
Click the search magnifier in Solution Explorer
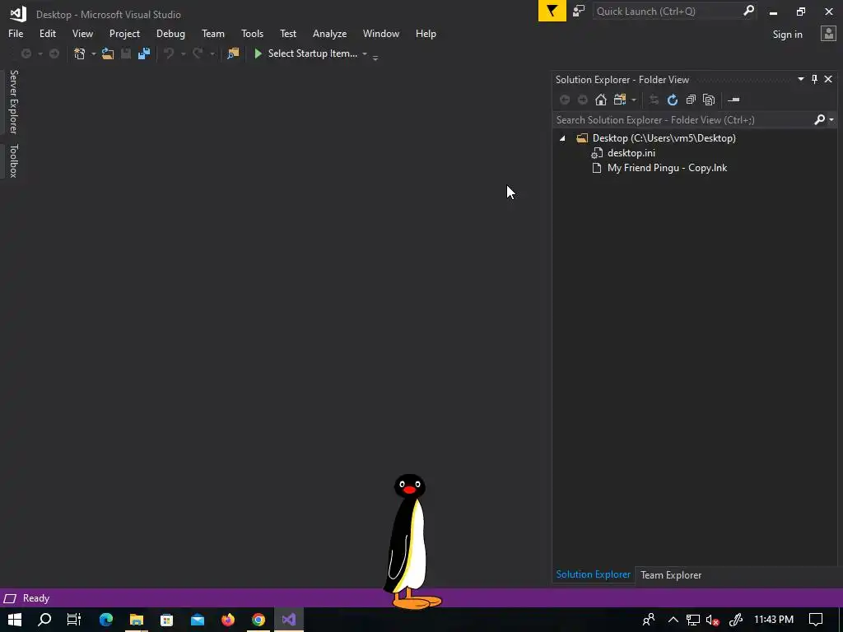[819, 120]
